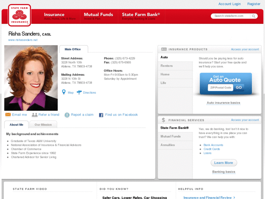Click the GO auto quote button
The height and width of the screenshot is (199, 265).
[x=239, y=88]
